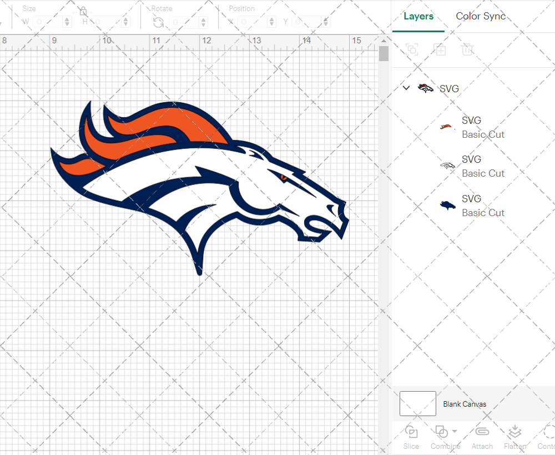
Task: Click the canvas scrollbar up arrow
Action: [x=384, y=41]
